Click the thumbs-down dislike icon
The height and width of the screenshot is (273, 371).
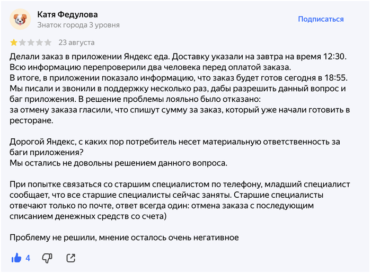click(47, 258)
